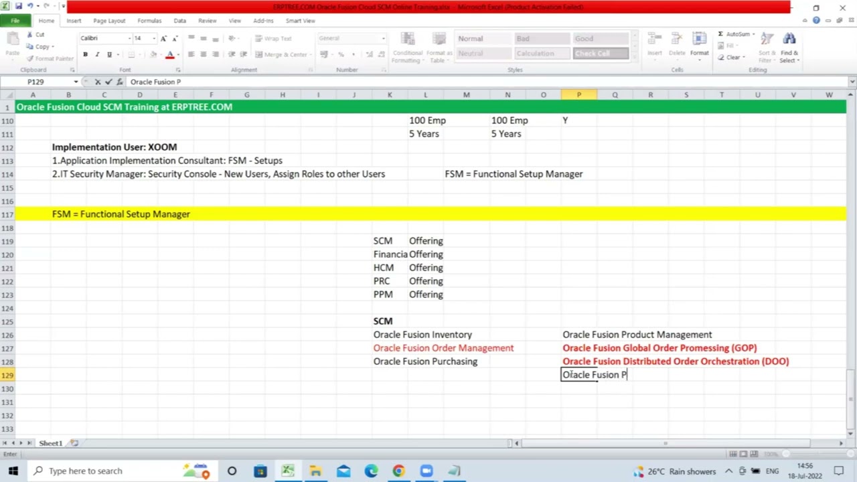Viewport: 857px width, 482px height.
Task: Switch to the Insert ribbon tab
Action: coord(74,21)
